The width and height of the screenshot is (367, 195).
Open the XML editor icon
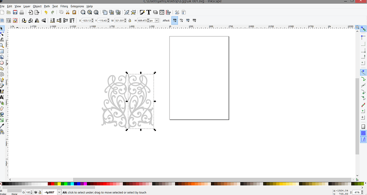click(x=162, y=13)
